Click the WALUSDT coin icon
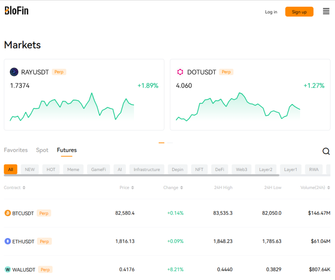Image resolution: width=335 pixels, height=280 pixels. pos(8,269)
